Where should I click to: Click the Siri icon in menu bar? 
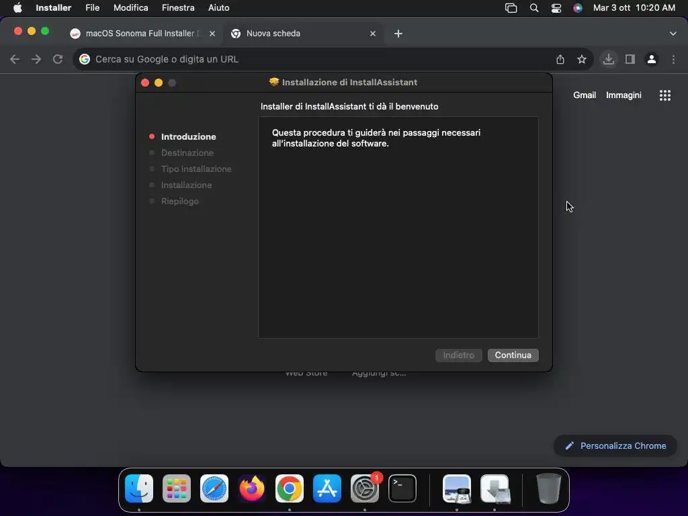coord(578,8)
